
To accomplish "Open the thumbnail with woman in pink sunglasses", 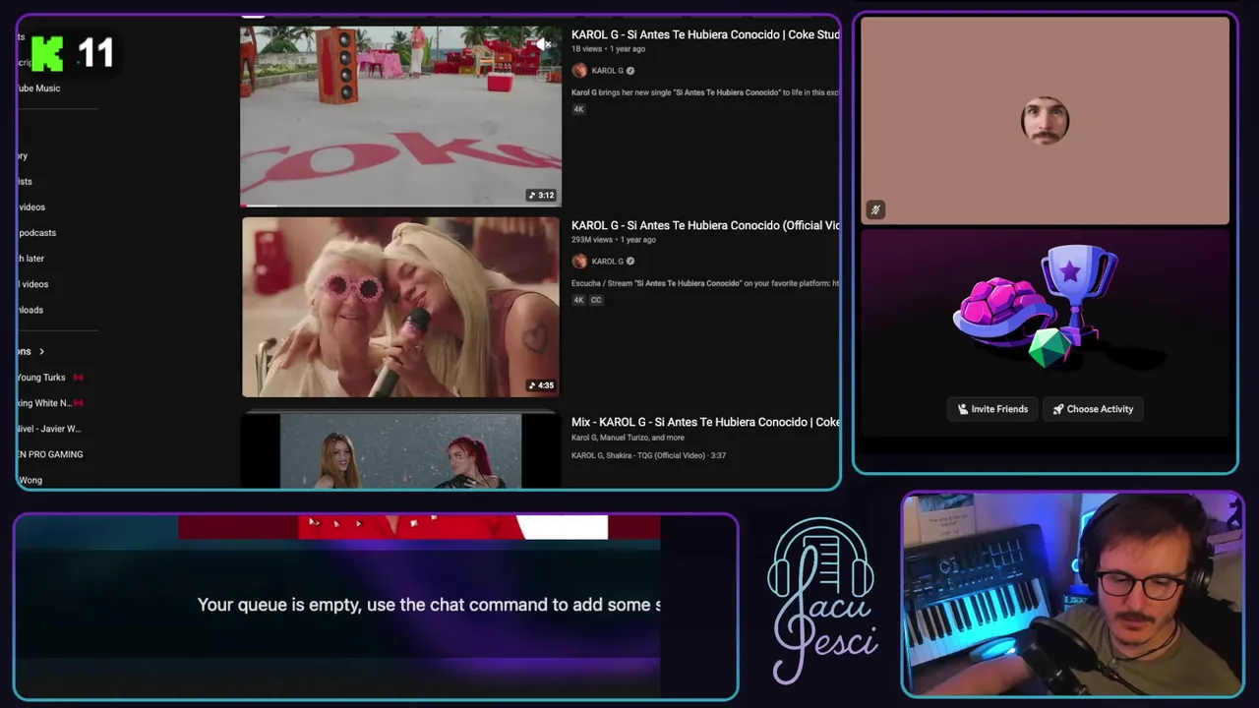I will click(x=401, y=307).
